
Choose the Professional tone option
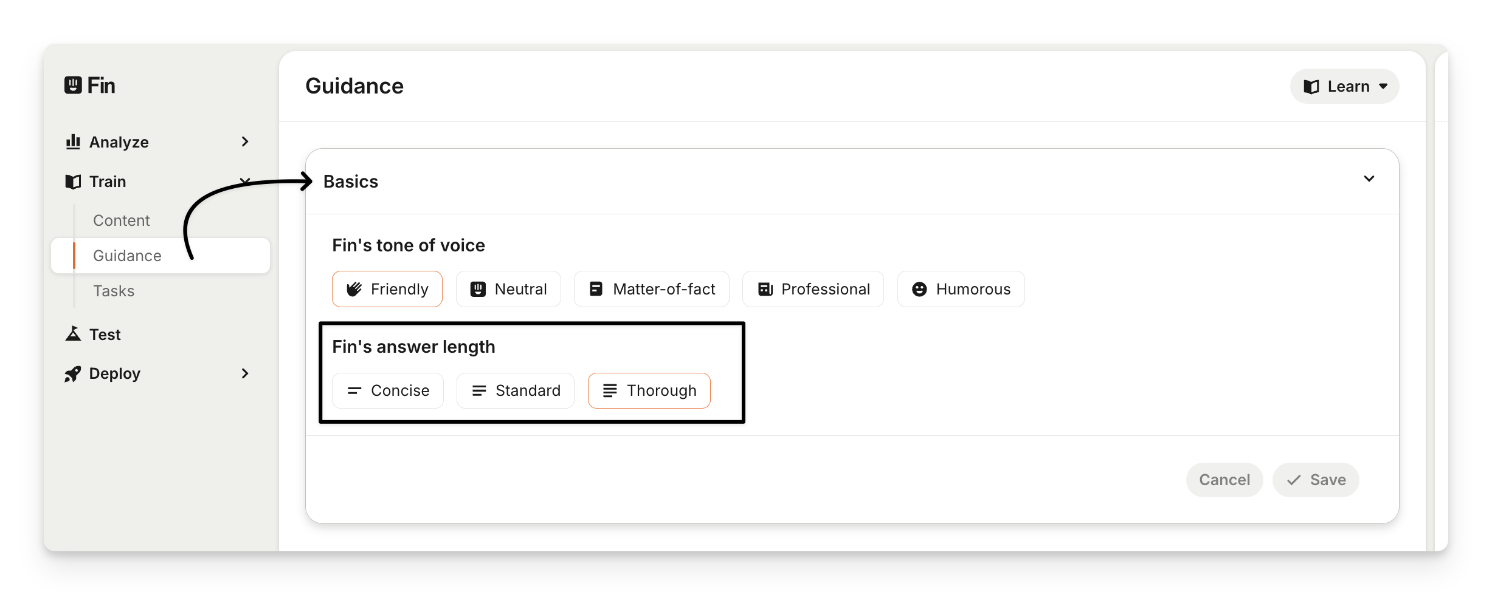813,289
